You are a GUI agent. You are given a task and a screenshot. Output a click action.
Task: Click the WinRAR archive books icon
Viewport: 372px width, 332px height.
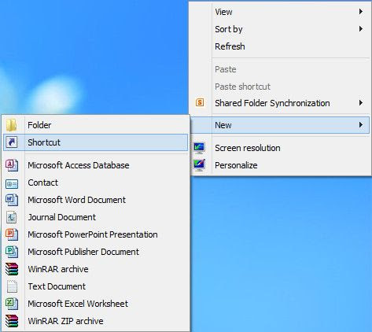click(12, 269)
